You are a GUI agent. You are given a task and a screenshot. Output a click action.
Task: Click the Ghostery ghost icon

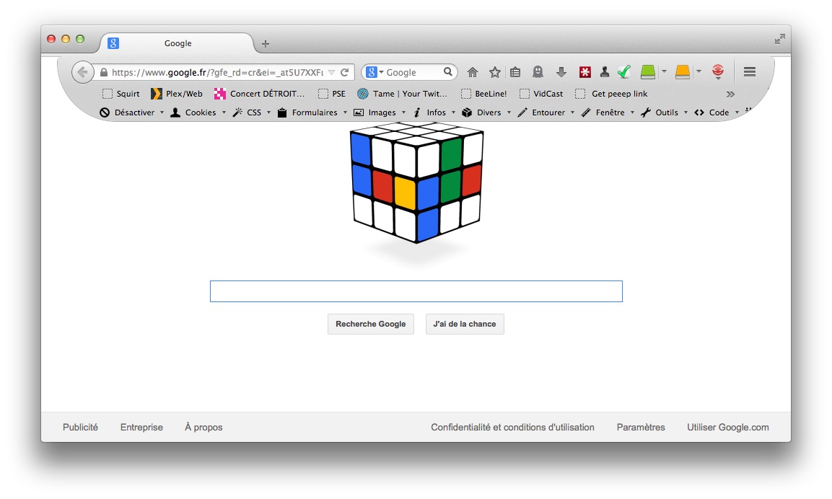538,72
